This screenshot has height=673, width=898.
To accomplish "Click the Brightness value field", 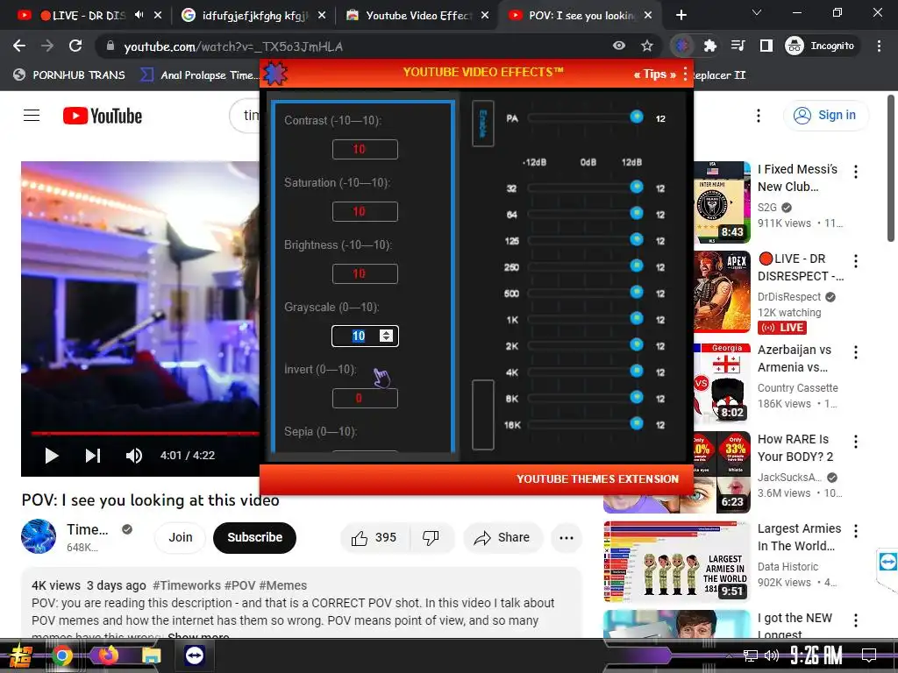I will 365,274.
